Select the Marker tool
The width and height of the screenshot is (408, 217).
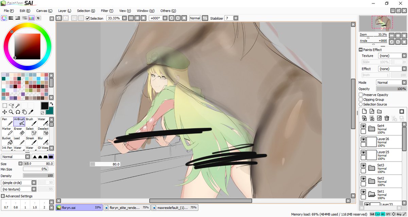(7, 131)
